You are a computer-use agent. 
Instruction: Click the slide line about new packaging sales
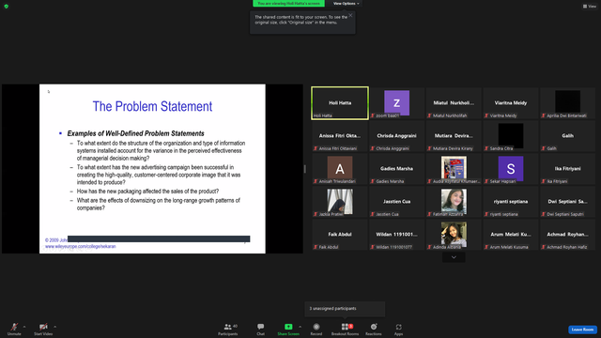coord(147,192)
